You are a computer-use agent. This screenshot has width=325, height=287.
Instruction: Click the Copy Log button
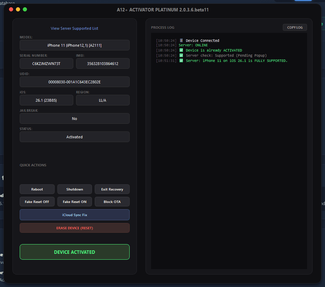point(295,27)
